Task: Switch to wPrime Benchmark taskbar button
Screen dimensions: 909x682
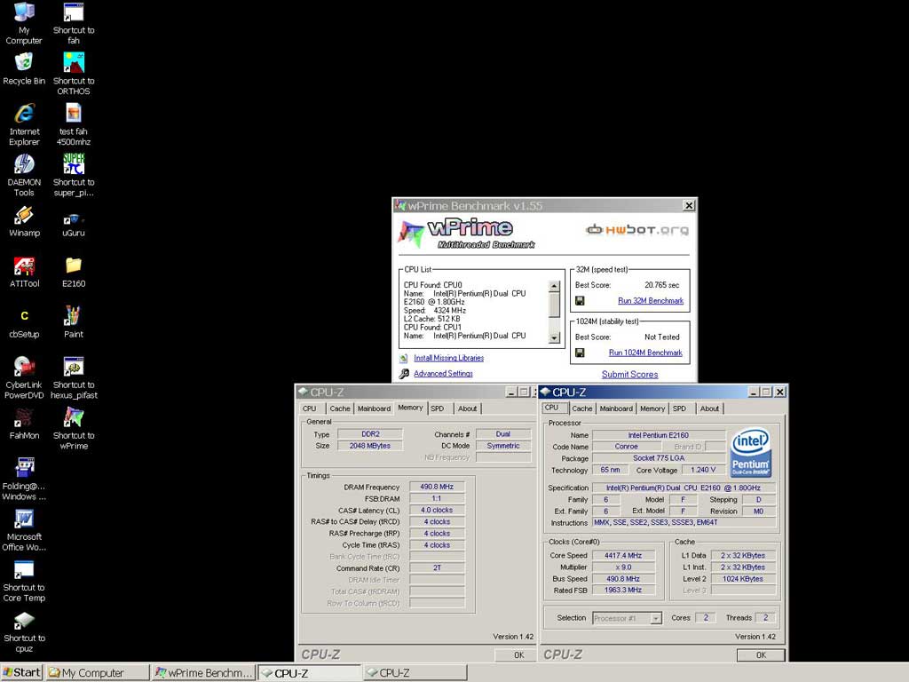Action: click(x=203, y=673)
